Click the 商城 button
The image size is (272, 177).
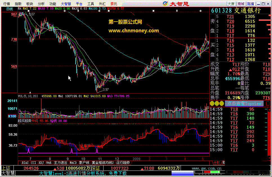pyautogui.click(x=241, y=4)
